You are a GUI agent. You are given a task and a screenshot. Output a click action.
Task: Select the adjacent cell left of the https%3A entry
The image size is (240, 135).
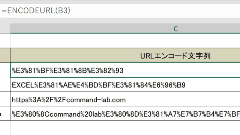(x=5, y=99)
